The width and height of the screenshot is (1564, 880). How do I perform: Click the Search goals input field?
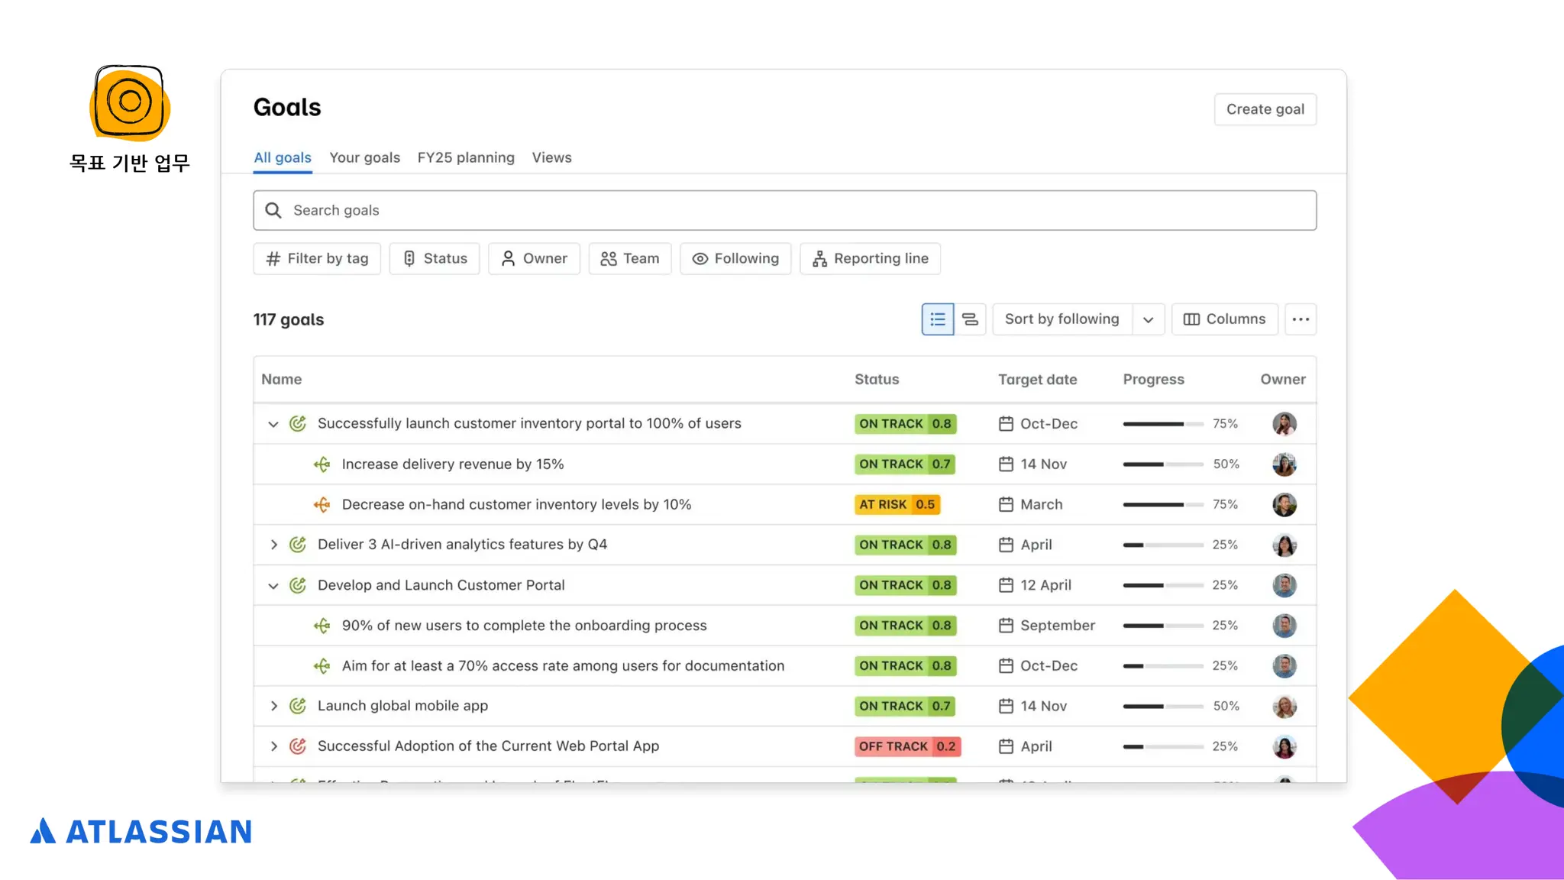point(784,210)
